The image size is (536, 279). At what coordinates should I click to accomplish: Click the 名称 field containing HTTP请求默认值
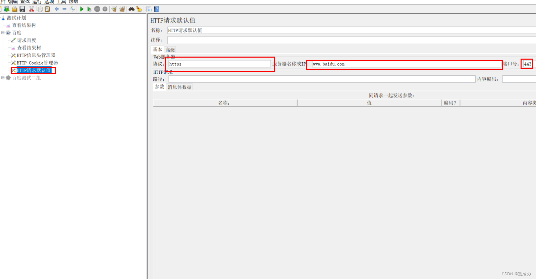point(352,30)
